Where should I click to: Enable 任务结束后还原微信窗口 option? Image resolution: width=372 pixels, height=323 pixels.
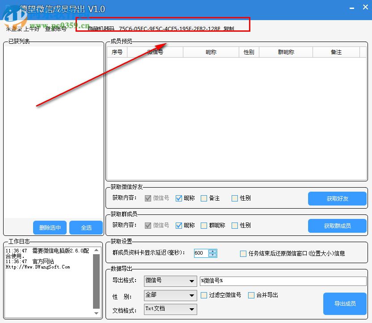(243, 252)
